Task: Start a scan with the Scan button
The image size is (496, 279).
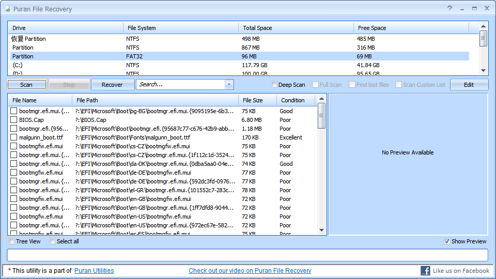Action: pos(26,84)
